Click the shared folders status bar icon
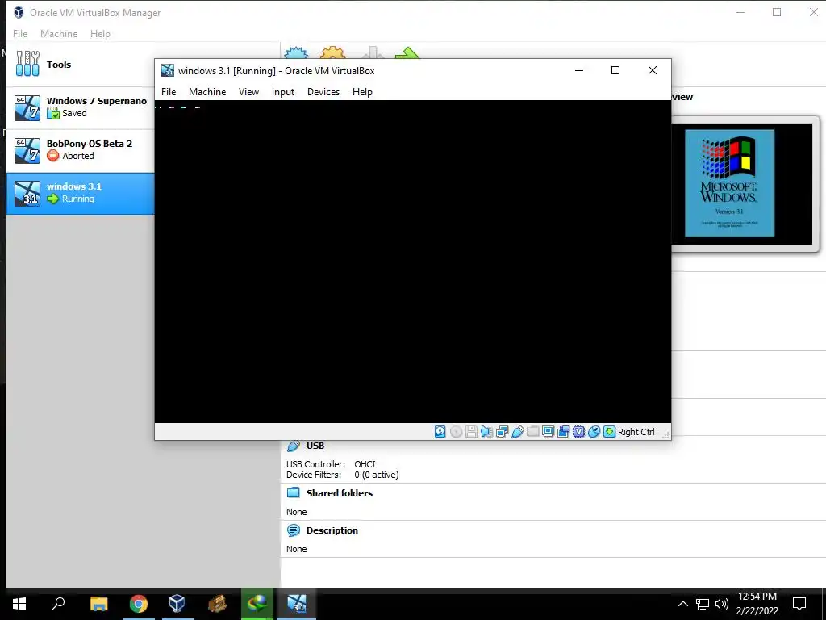This screenshot has height=620, width=826. click(x=532, y=432)
